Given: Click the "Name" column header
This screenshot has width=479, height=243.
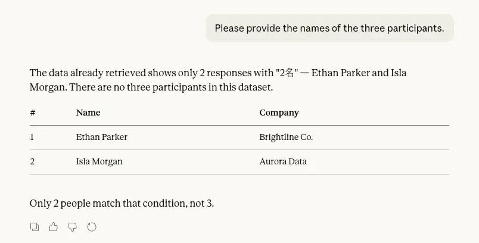Looking at the screenshot, I should pos(88,113).
